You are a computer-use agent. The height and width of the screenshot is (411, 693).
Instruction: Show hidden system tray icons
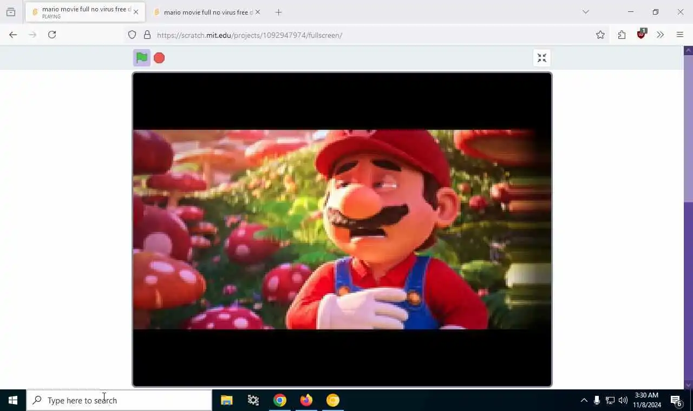pyautogui.click(x=584, y=400)
